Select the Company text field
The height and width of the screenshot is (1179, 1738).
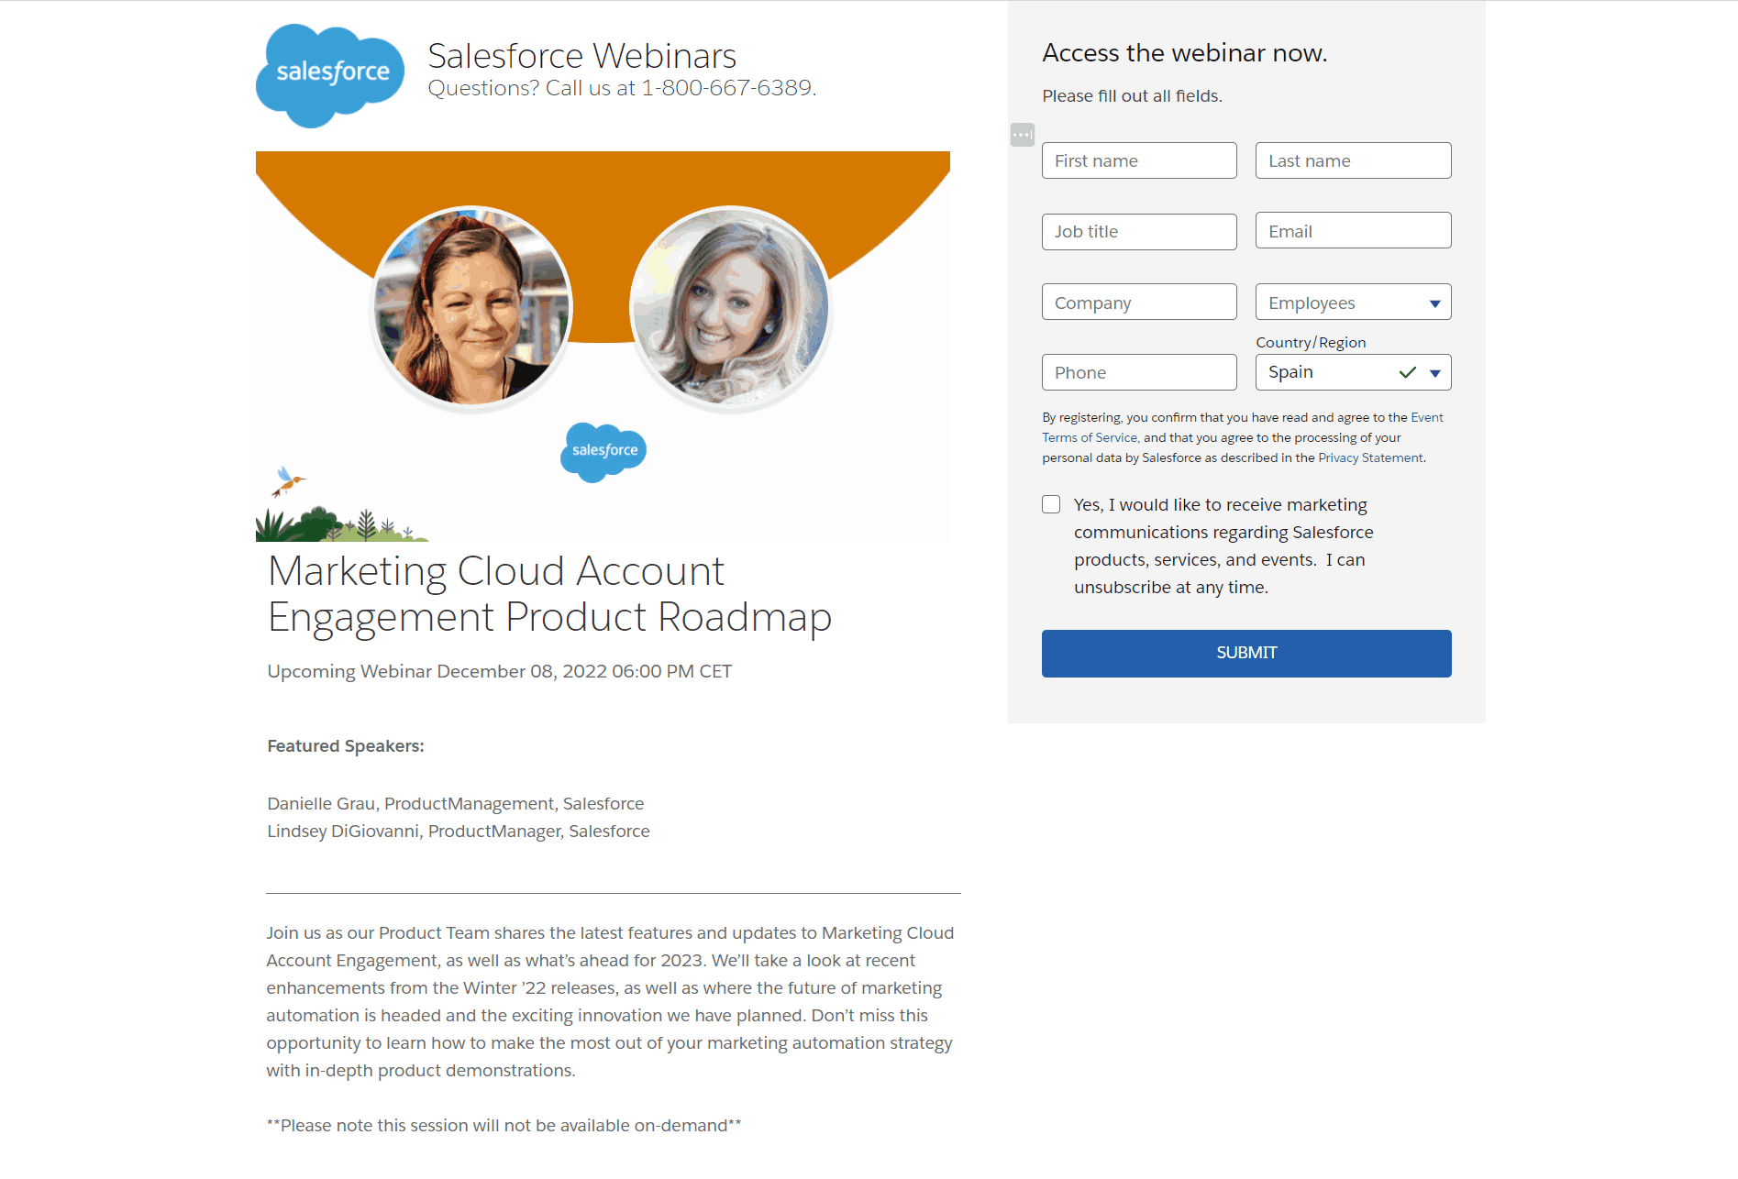pyautogui.click(x=1139, y=302)
